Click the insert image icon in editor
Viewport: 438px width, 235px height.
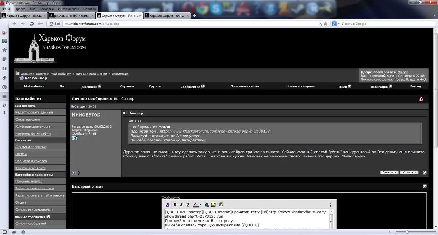pos(214,205)
